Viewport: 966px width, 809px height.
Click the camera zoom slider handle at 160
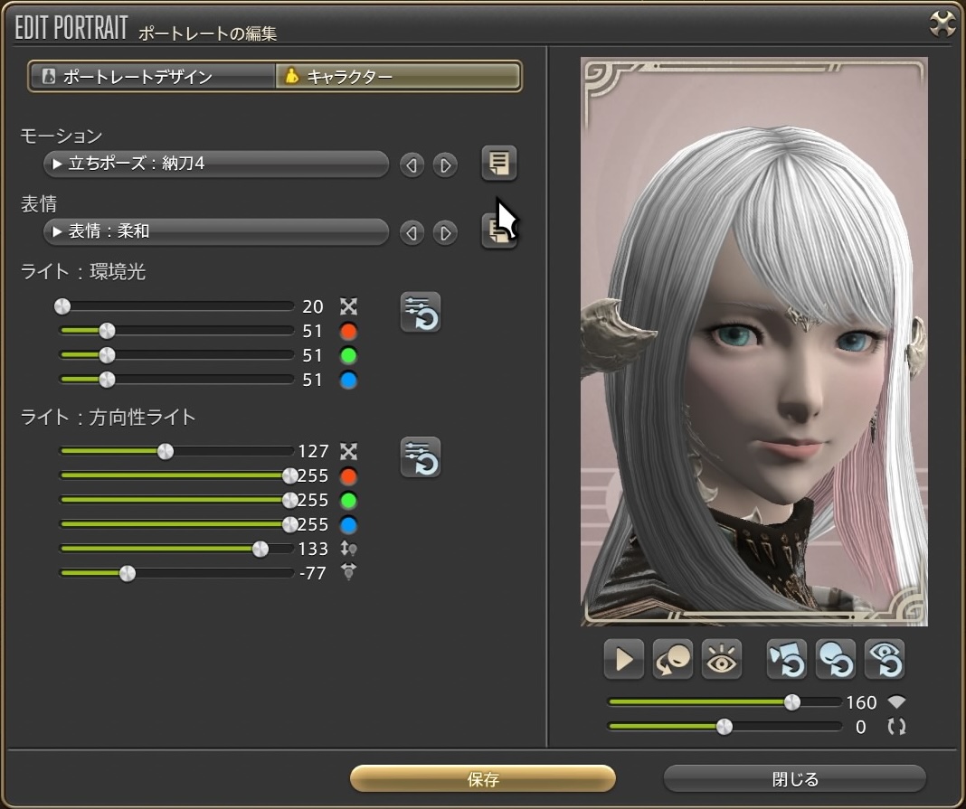coord(791,702)
